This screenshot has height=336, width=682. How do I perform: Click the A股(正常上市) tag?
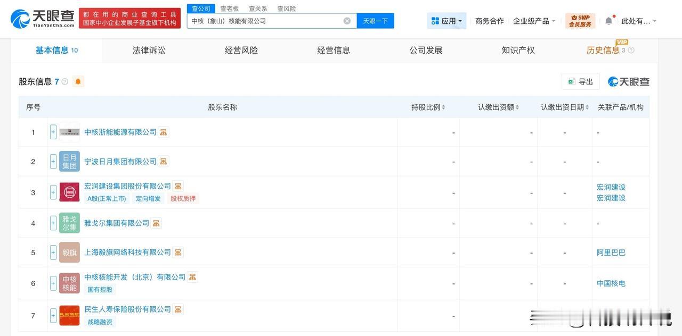click(x=107, y=198)
